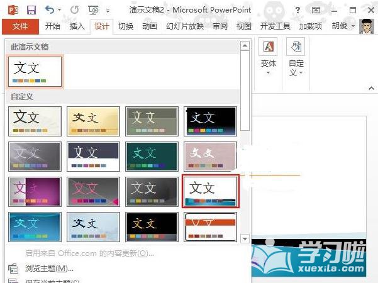Open the 开发工具 tab

tap(275, 26)
